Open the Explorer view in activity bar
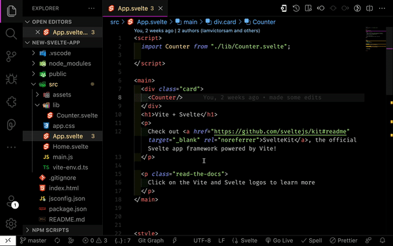393x246 pixels. (11, 11)
